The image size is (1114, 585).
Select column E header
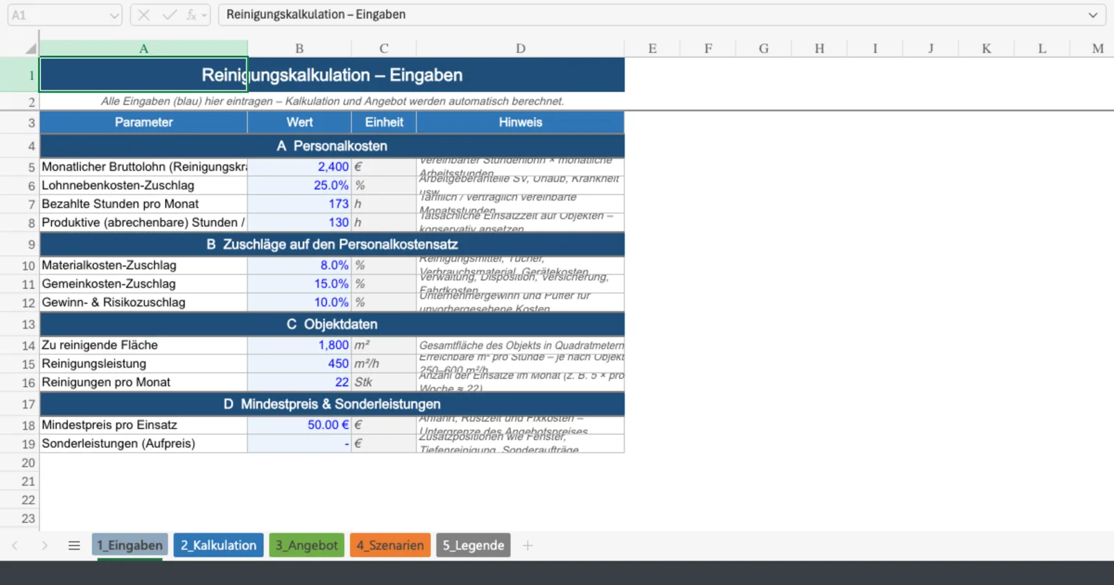pos(652,49)
